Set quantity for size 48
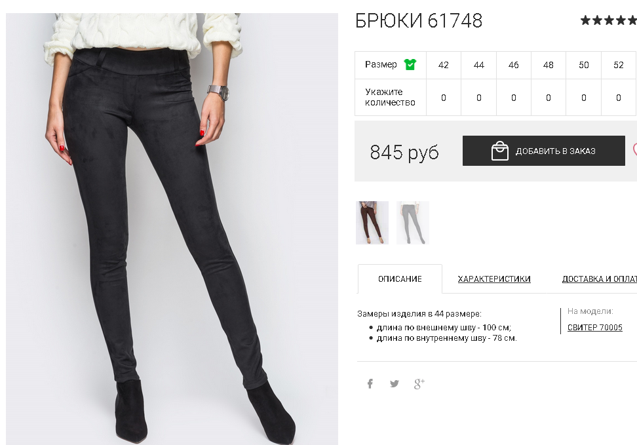 [549, 98]
